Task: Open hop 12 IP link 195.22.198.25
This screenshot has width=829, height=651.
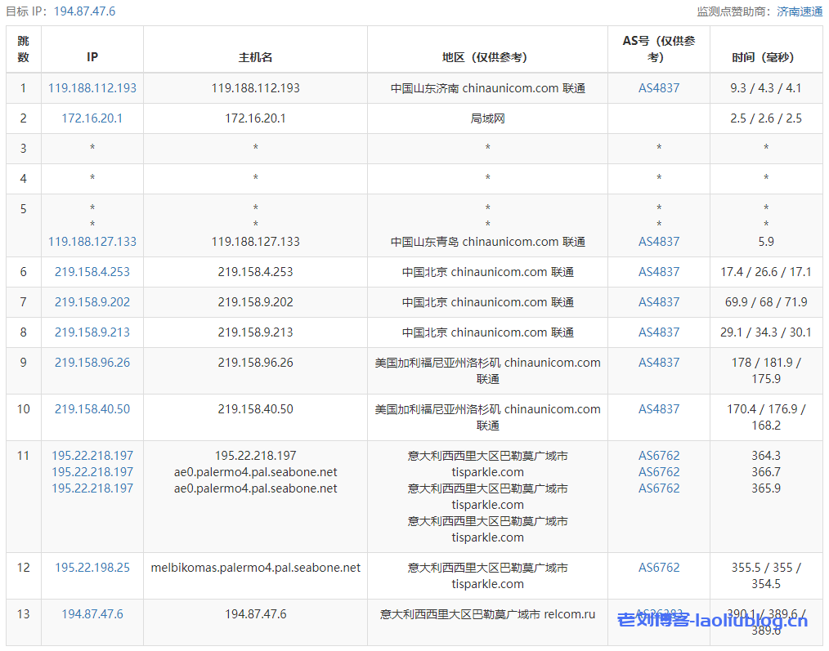Action: [92, 568]
